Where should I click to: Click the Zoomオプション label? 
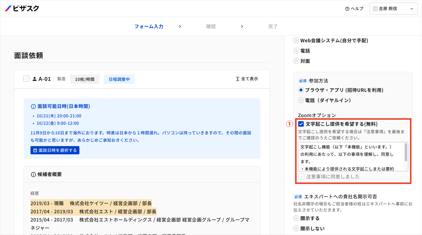[x=317, y=116]
